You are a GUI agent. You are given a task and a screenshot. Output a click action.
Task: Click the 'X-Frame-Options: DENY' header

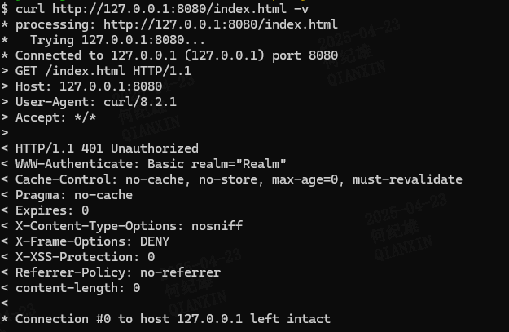point(92,241)
